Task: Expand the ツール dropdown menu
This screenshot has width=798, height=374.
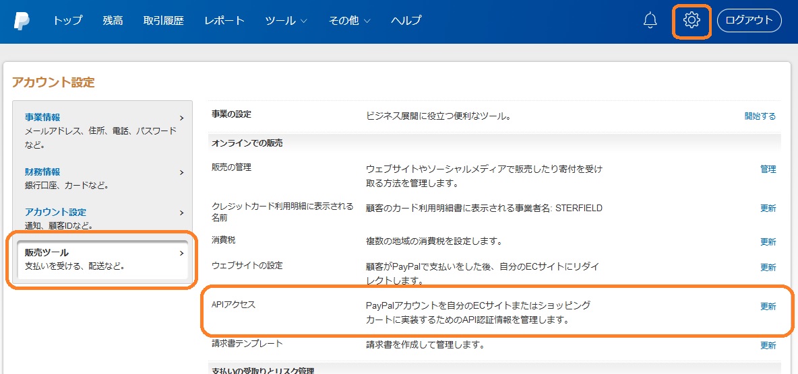Action: [x=286, y=21]
